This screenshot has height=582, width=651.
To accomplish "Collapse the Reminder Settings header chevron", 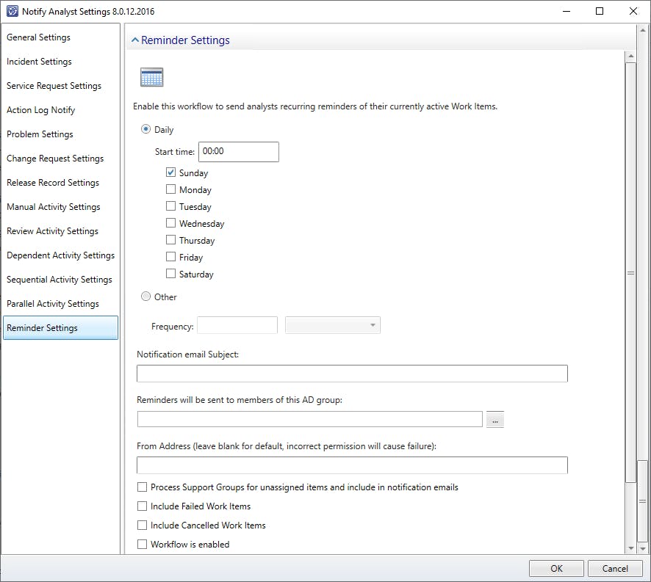I will [135, 40].
